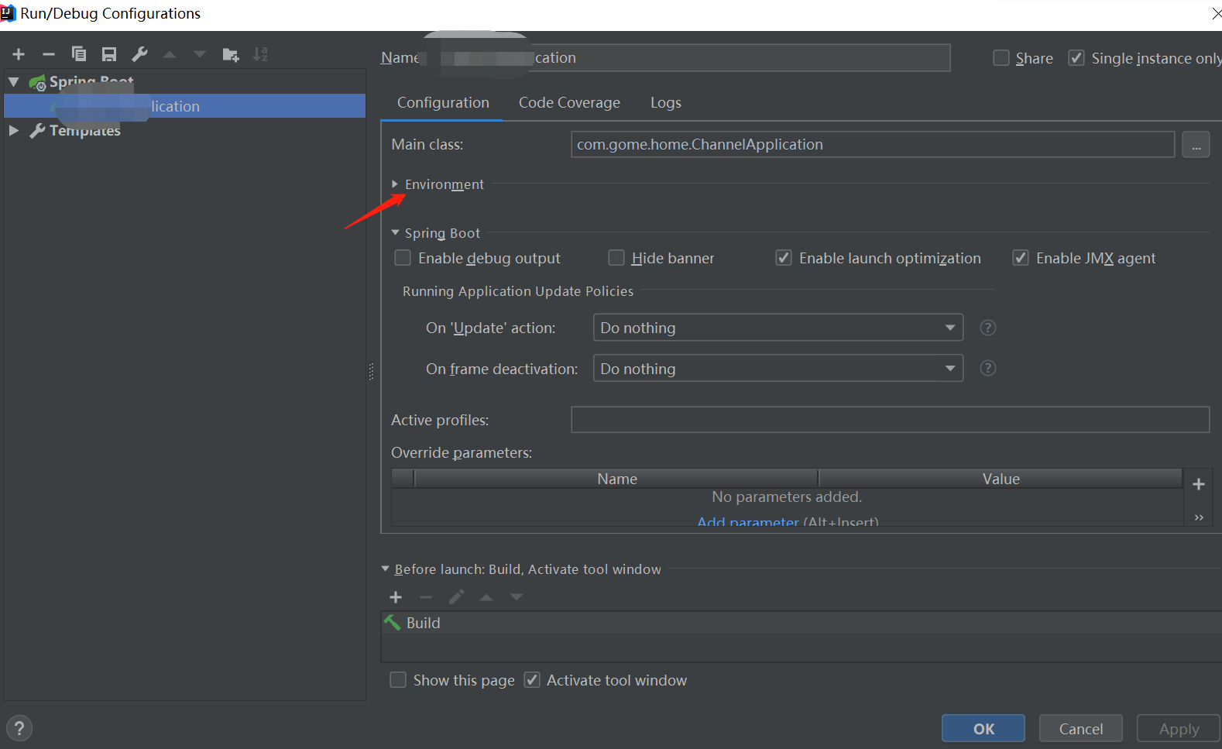The height and width of the screenshot is (749, 1222).
Task: Collapse Spring Boot tree node
Action: coord(14,82)
